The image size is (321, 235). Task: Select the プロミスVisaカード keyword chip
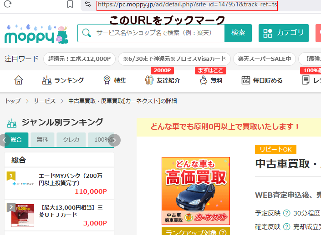[x=174, y=59]
